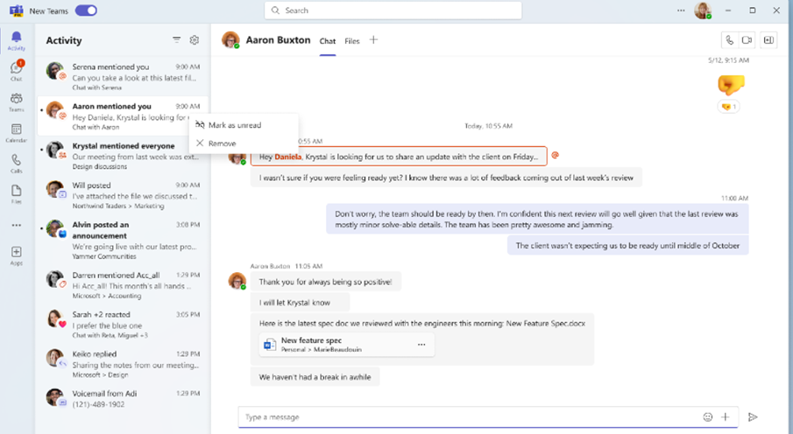Choose Remove from the context menu
Screen dimensions: 793x434
pos(244,143)
